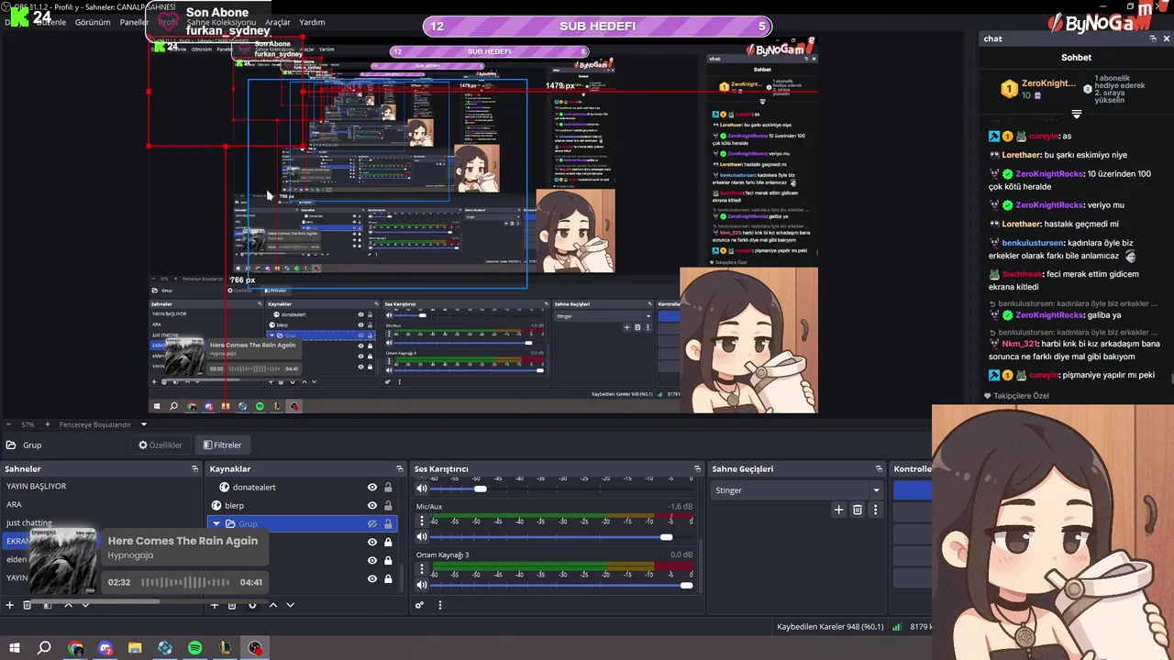1174x660 pixels.
Task: Select the just chatting scene
Action: (x=29, y=522)
